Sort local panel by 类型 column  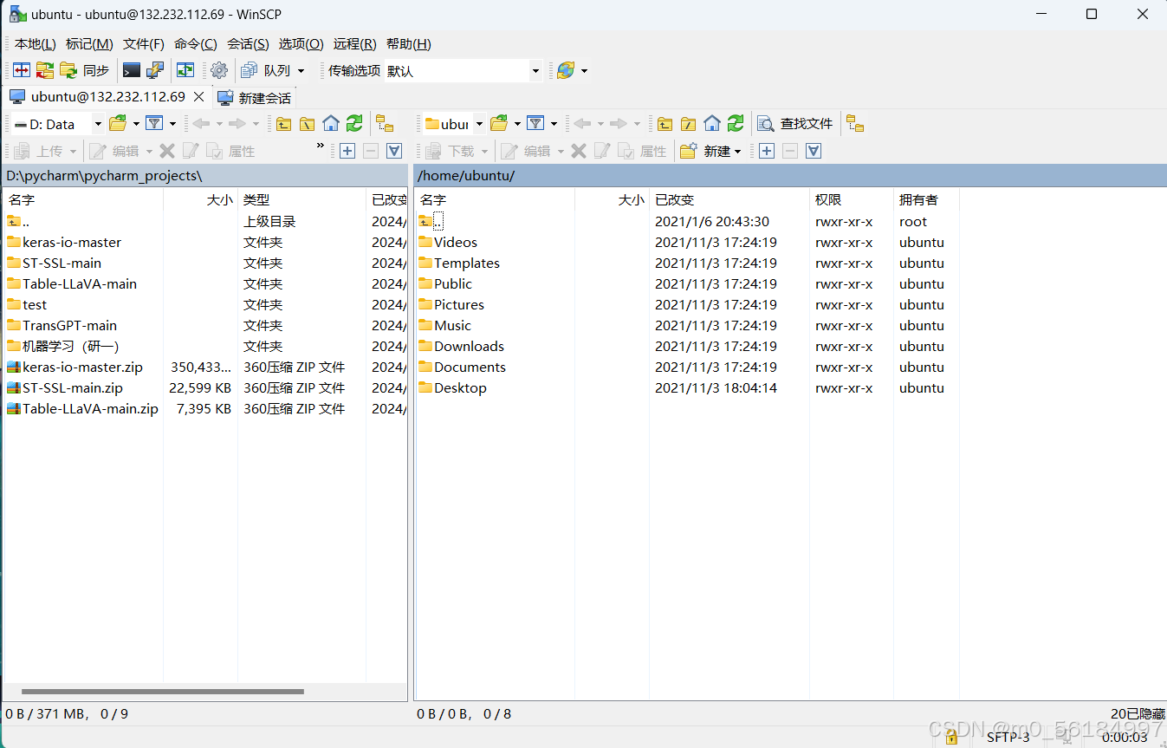pyautogui.click(x=301, y=199)
